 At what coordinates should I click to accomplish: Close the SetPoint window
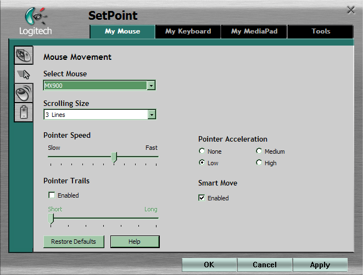(x=351, y=10)
